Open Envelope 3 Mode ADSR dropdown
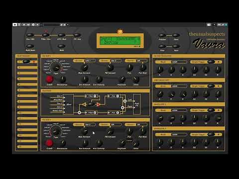239x179 pixels. coord(179,110)
